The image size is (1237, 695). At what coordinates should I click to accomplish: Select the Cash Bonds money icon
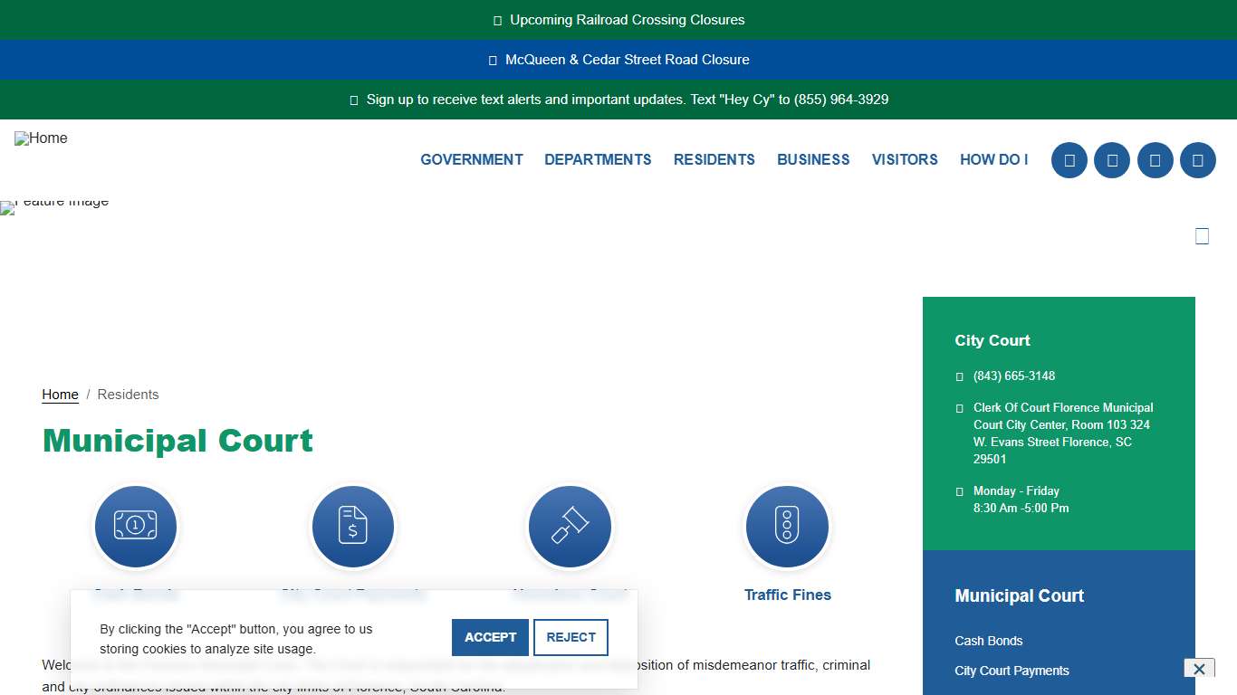click(136, 527)
